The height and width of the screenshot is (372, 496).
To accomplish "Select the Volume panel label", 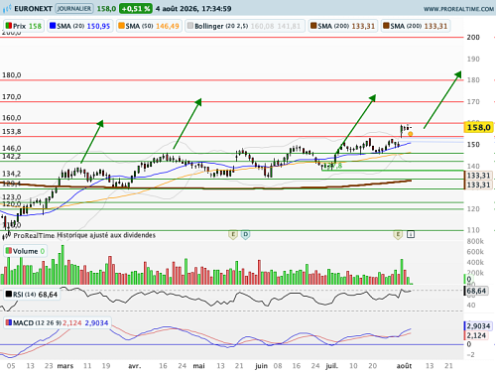I will click(x=25, y=251).
